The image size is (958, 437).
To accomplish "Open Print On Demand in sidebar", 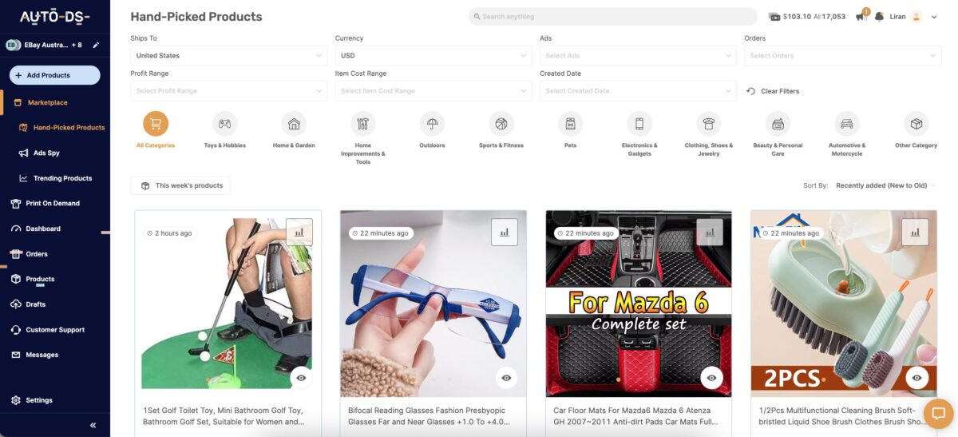I will coord(53,203).
